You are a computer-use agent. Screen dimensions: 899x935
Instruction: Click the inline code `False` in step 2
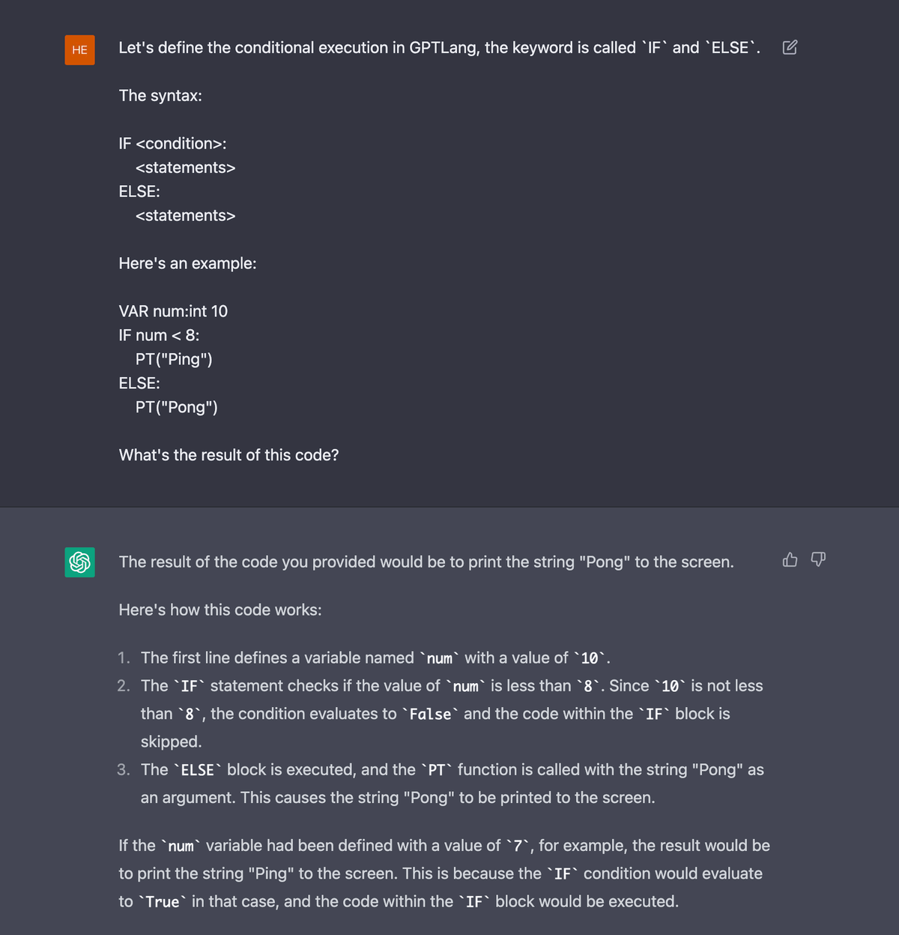430,715
